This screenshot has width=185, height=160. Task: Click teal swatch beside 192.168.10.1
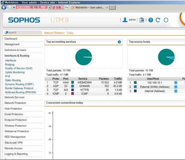(x=135, y=83)
